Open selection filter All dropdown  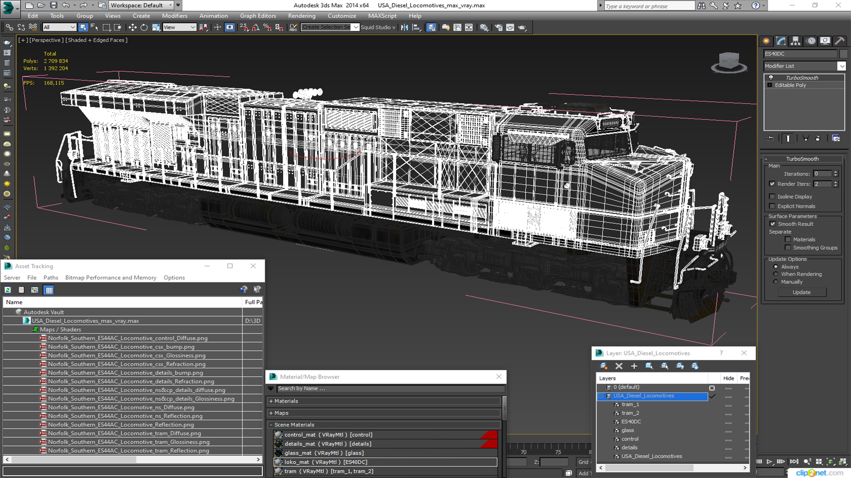coord(59,27)
